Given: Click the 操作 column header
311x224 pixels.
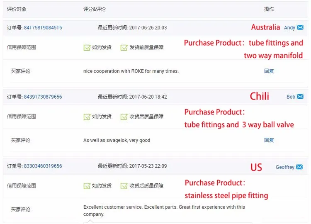Looking at the screenshot, I should (x=269, y=9).
